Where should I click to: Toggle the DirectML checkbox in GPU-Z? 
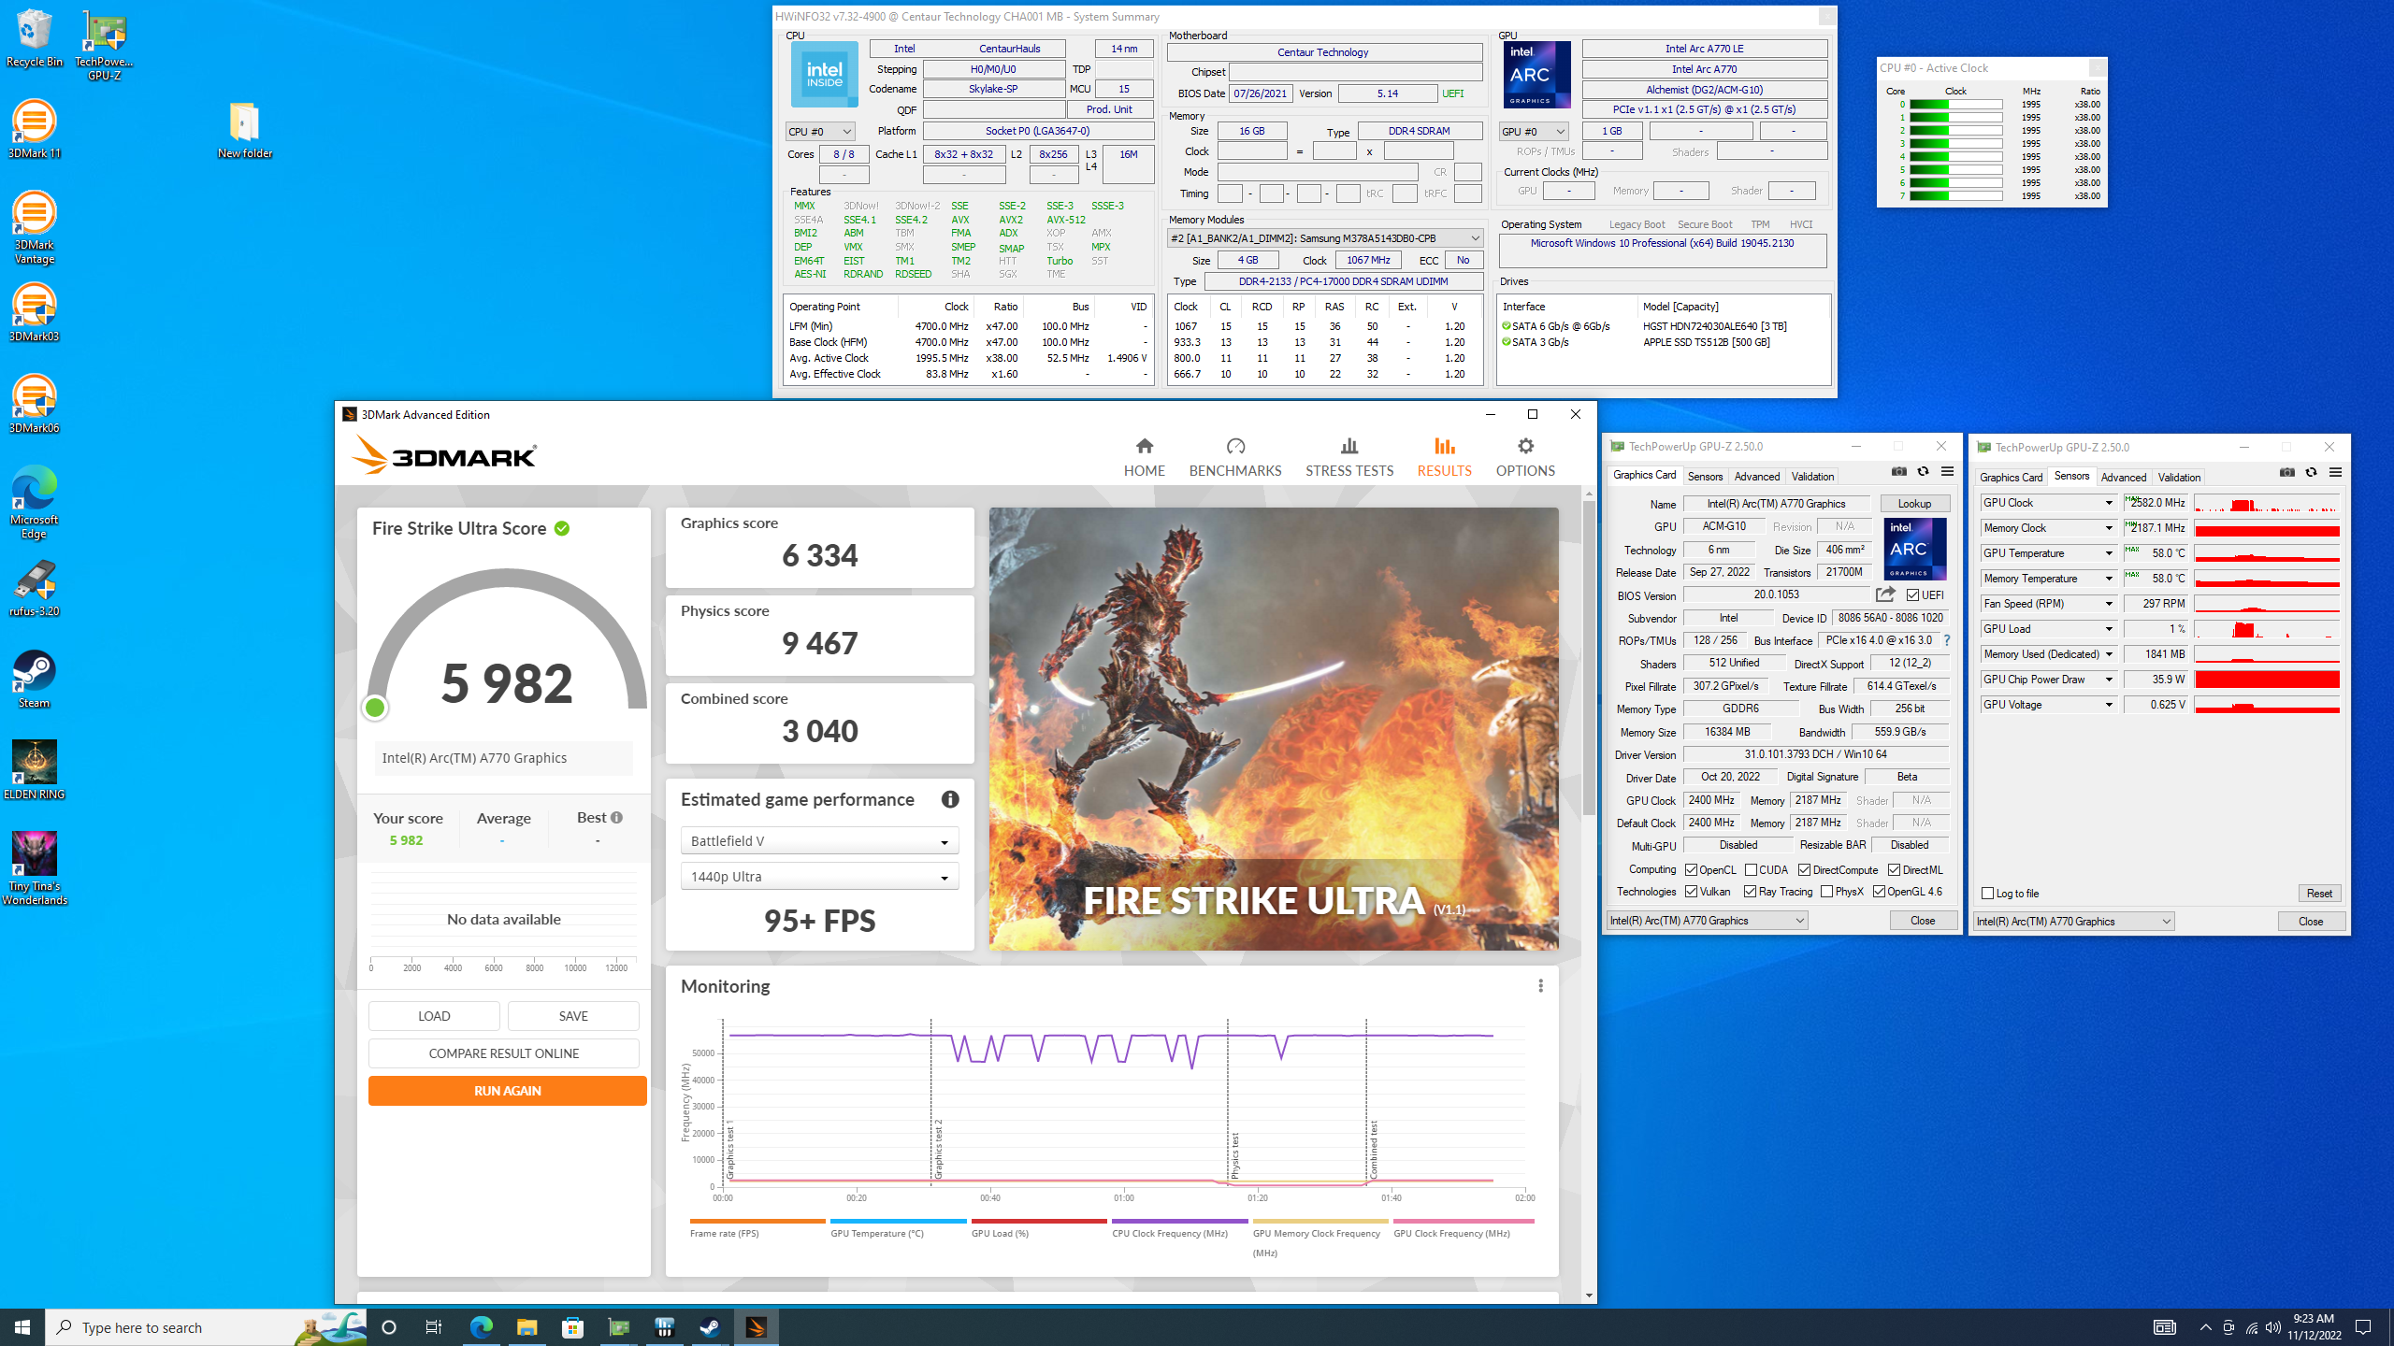(x=1894, y=869)
